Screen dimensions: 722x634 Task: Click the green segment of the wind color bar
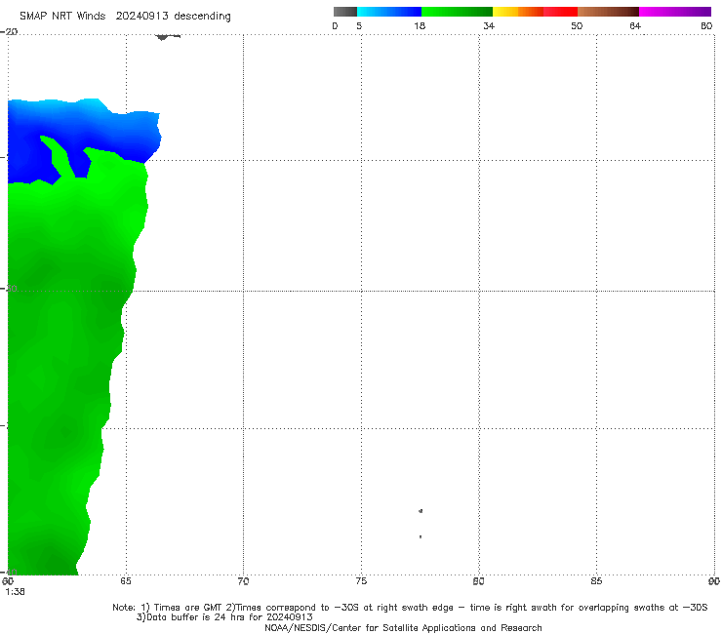point(457,12)
